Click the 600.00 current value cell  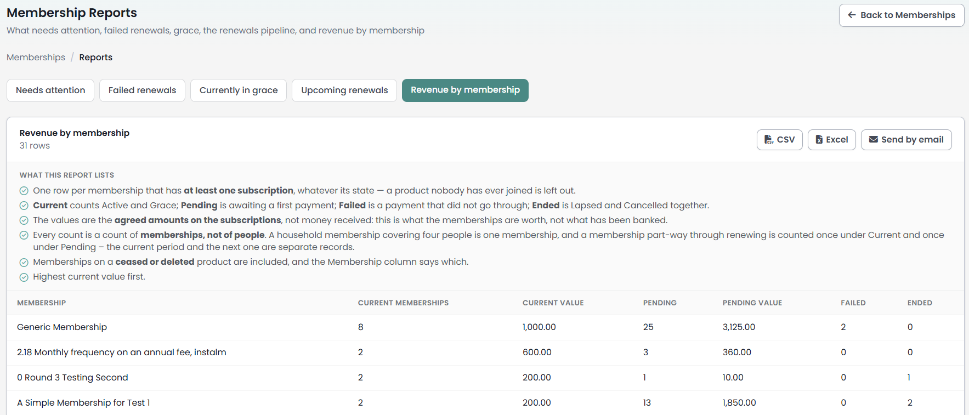[x=537, y=353]
